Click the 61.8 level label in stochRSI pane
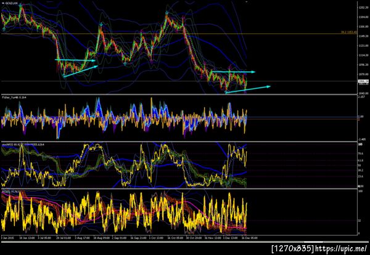370x255 pixels. 361,161
